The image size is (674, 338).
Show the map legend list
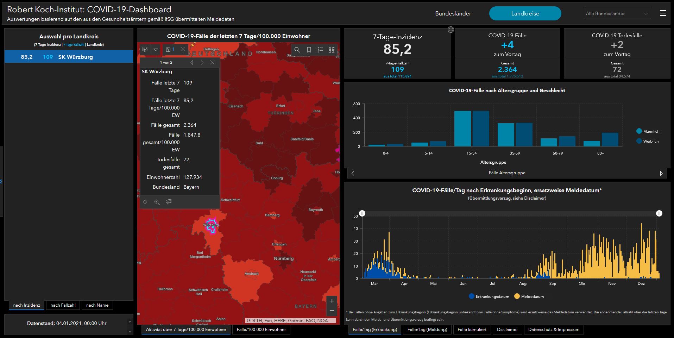(x=320, y=50)
